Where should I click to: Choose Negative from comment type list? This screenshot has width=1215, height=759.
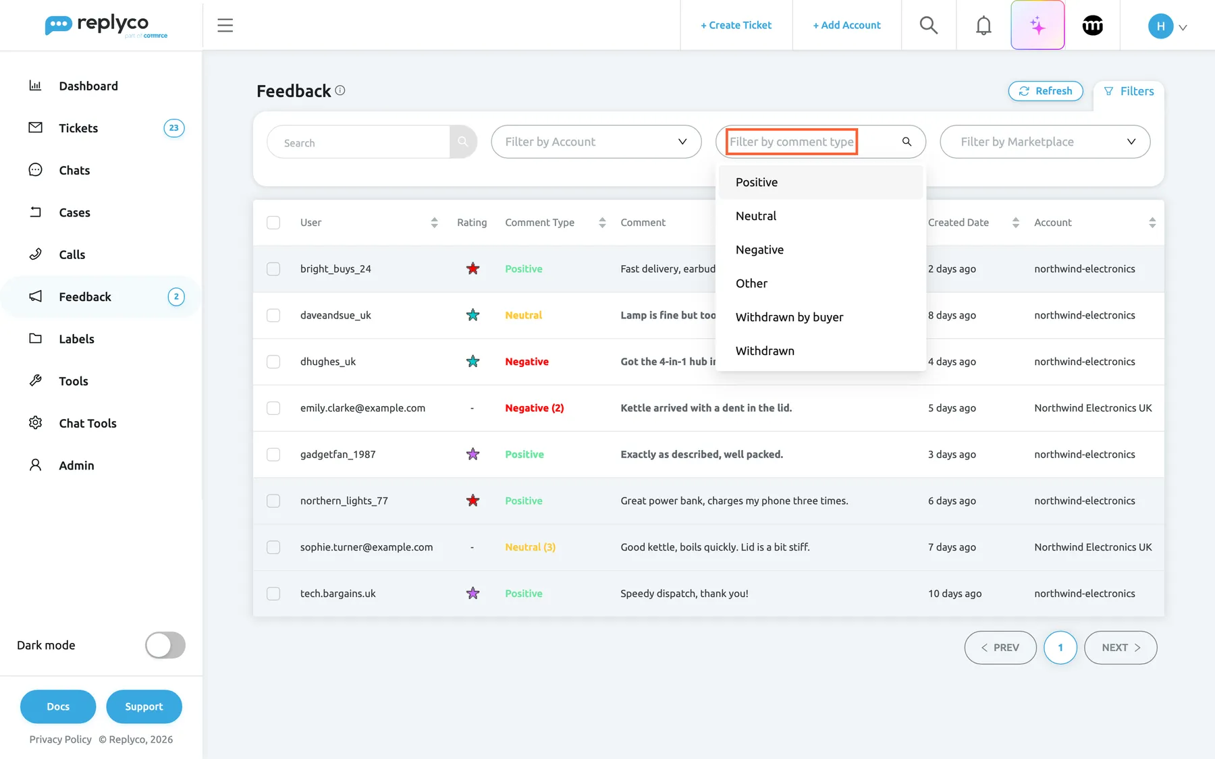[x=821, y=250]
